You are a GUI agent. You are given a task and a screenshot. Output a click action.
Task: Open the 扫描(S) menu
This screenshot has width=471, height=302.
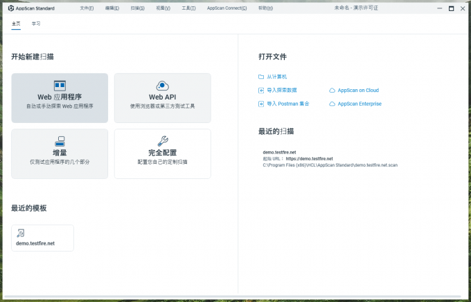(138, 8)
